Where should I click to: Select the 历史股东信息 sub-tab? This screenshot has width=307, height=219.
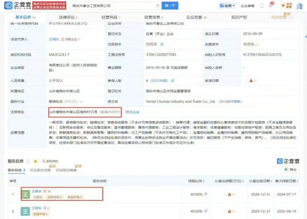click(x=40, y=170)
